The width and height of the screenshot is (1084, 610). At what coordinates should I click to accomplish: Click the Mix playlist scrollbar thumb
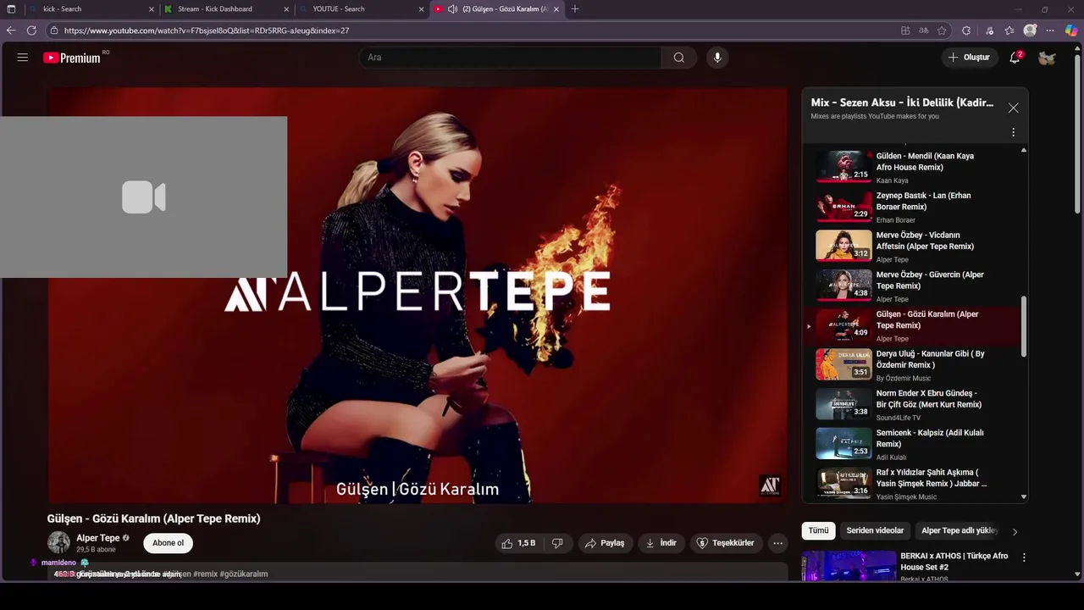[1024, 326]
